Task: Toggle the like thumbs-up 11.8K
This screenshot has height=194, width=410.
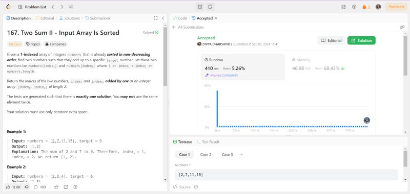Action: [x=13, y=187]
